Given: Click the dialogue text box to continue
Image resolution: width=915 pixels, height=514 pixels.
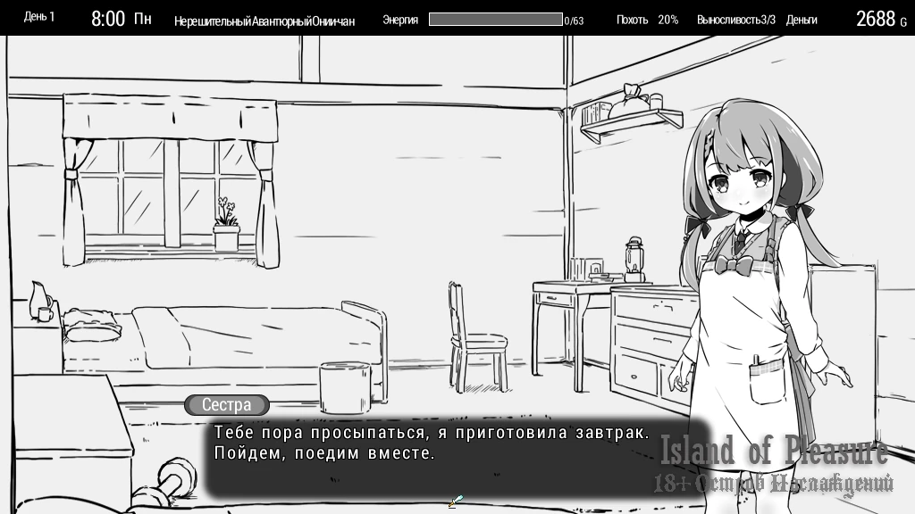Looking at the screenshot, I should click(429, 457).
